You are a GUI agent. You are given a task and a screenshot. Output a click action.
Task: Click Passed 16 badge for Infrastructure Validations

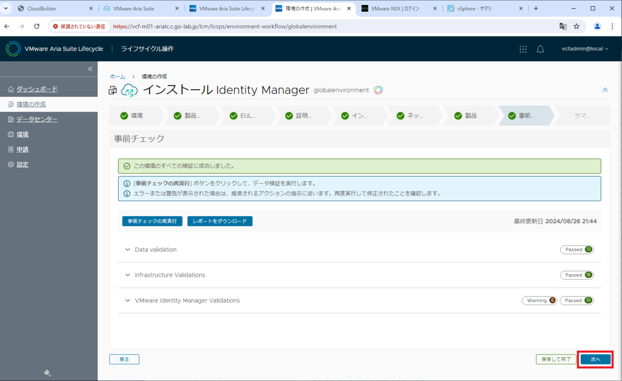(x=577, y=275)
